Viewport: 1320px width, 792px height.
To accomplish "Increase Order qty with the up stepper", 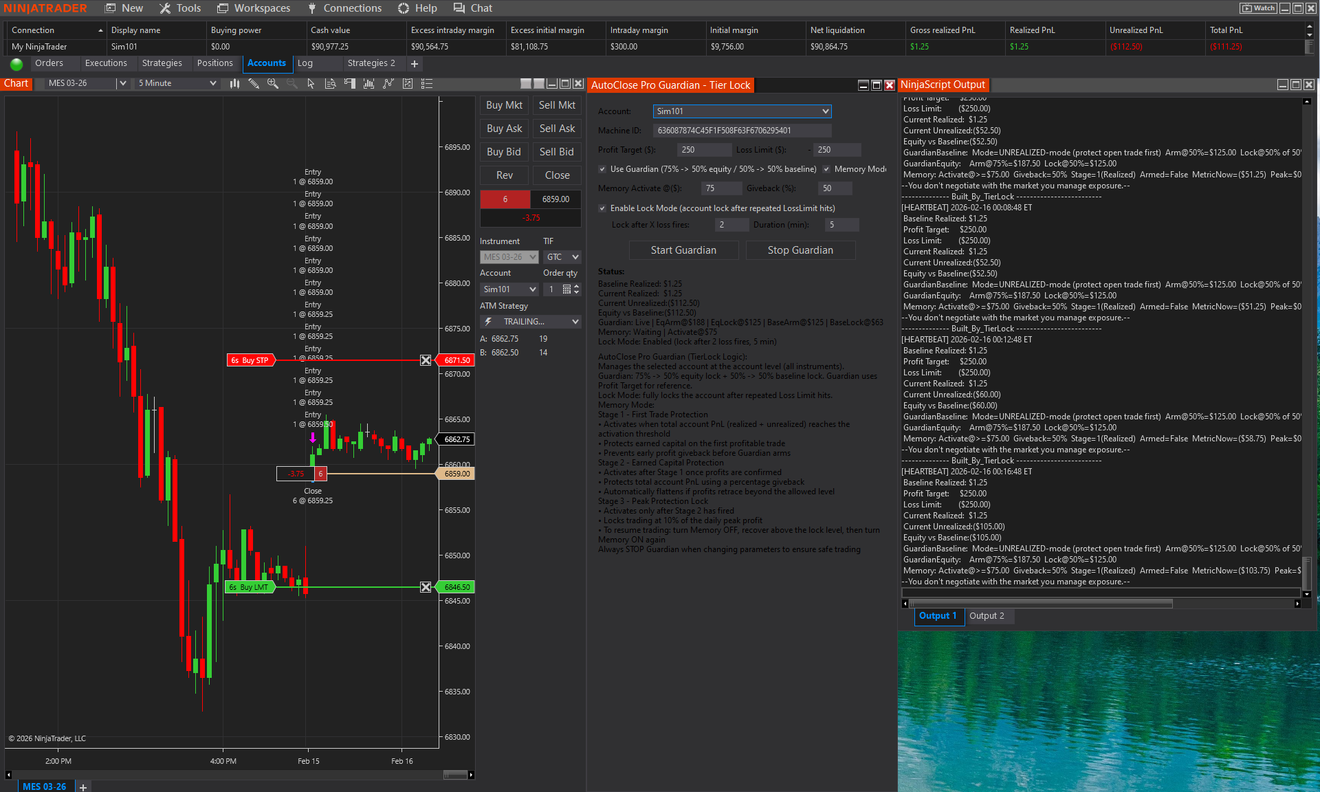I will coord(575,286).
